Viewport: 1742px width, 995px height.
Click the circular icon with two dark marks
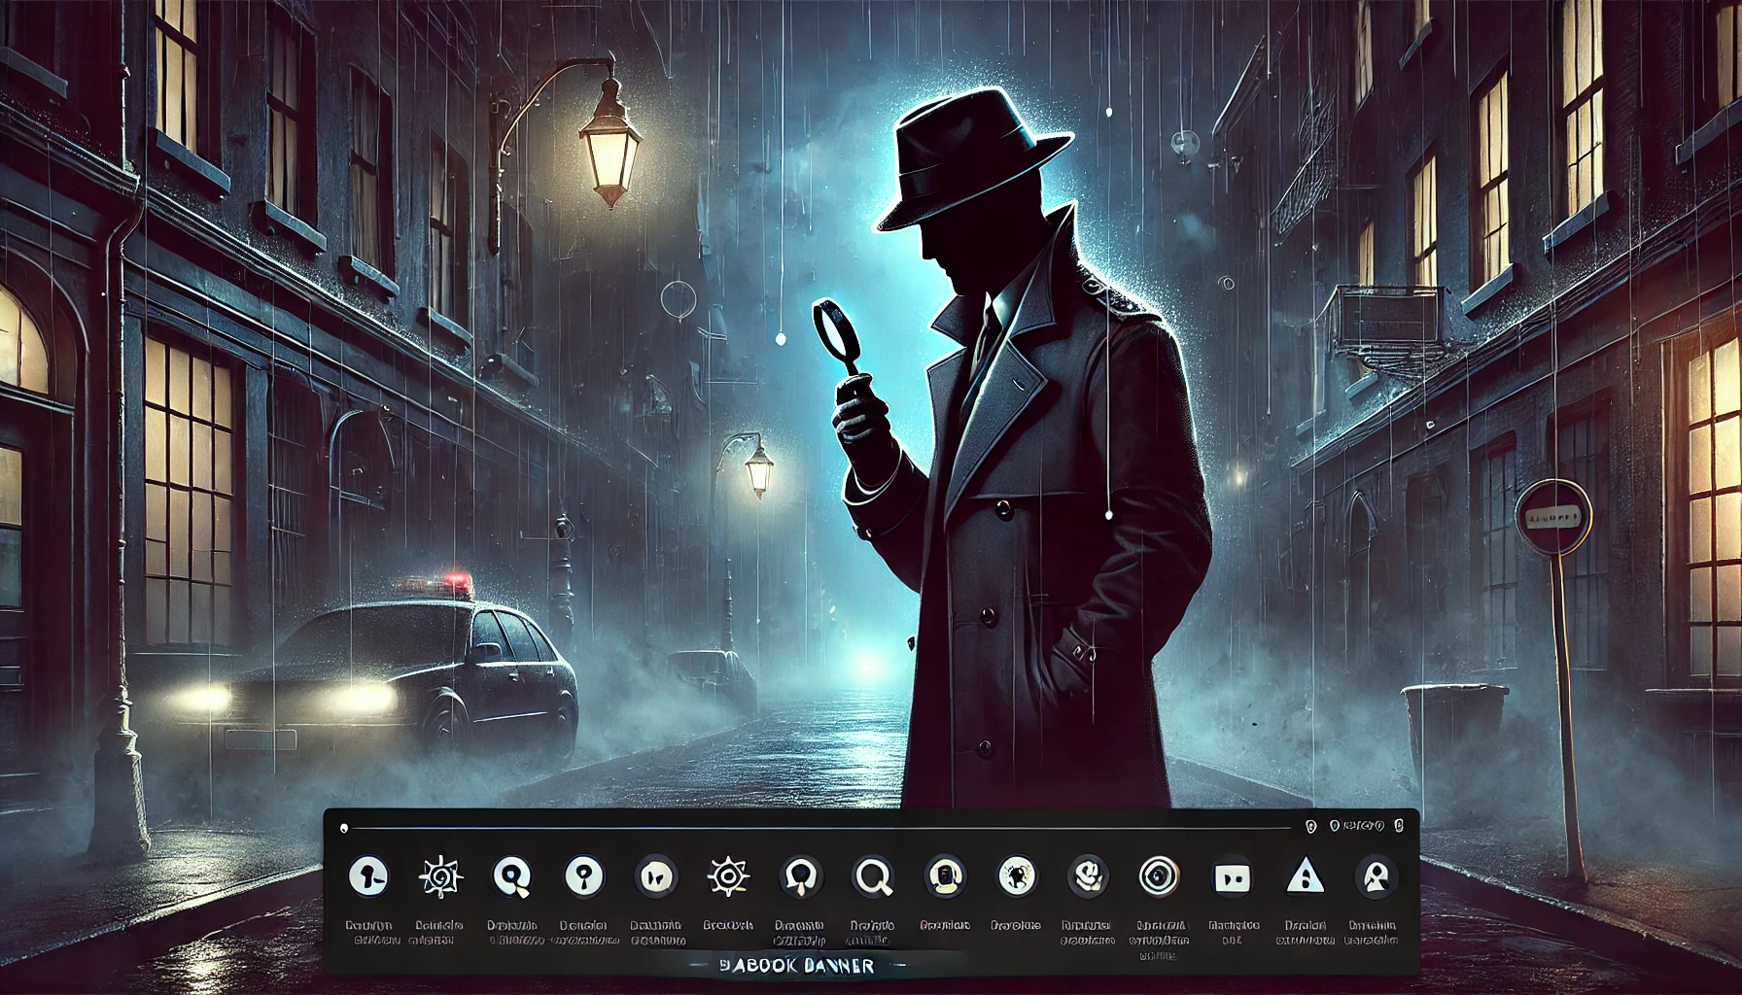click(x=653, y=877)
